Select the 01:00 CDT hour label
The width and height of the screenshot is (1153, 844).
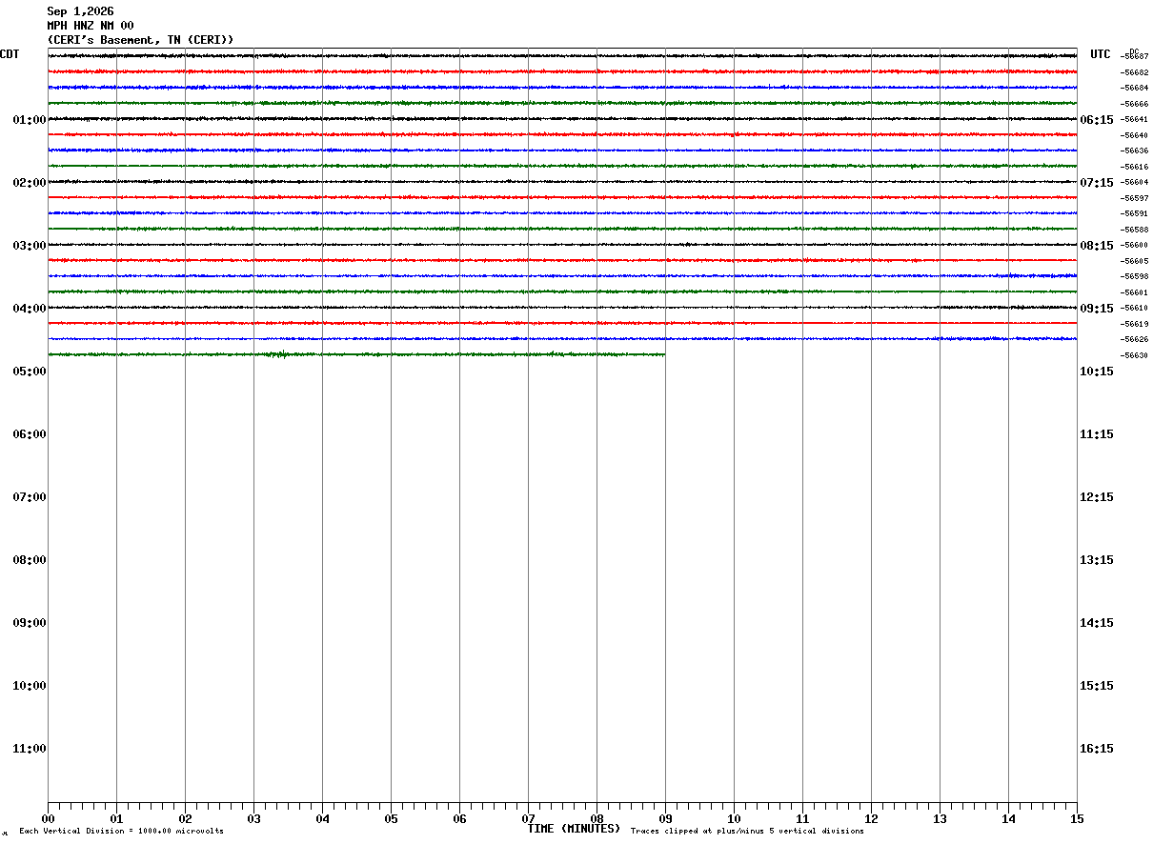tap(30, 120)
